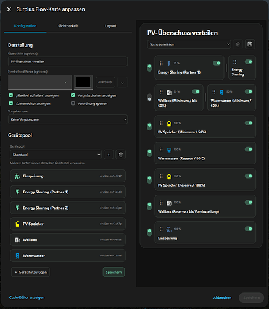Delete the Standard Gerätepool with trash icon
Image resolution: width=269 pixels, height=309 pixels.
pyautogui.click(x=121, y=154)
